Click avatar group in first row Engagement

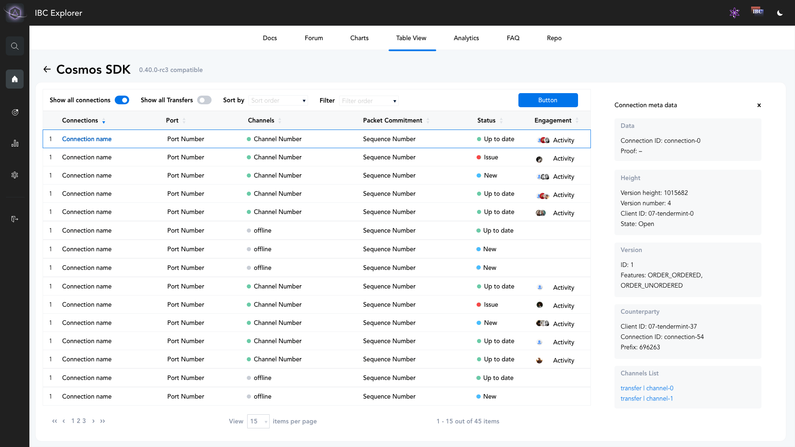[x=543, y=140]
